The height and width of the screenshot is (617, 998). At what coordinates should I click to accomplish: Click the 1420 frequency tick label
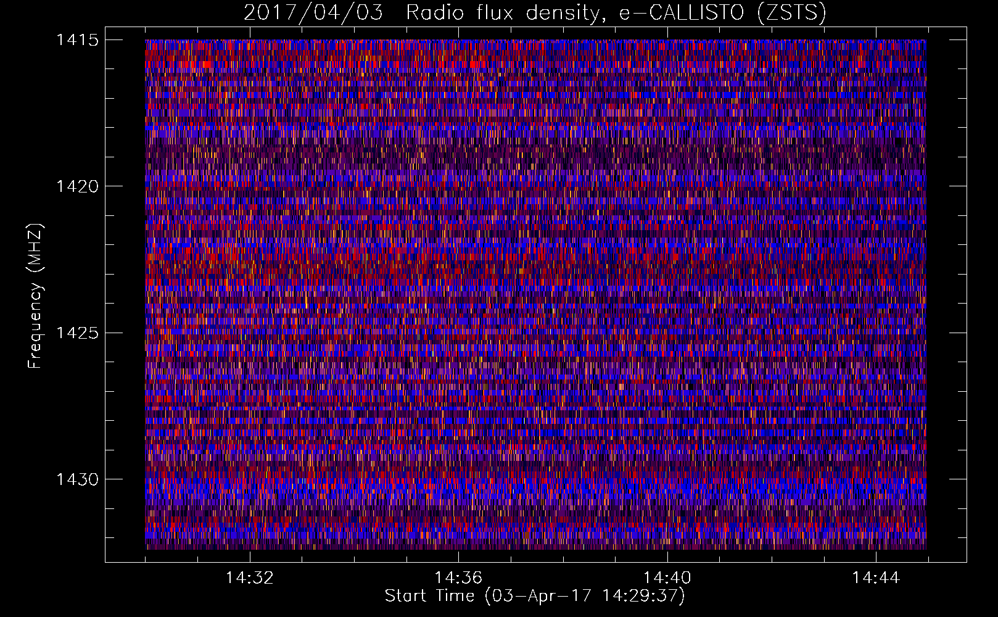78,186
